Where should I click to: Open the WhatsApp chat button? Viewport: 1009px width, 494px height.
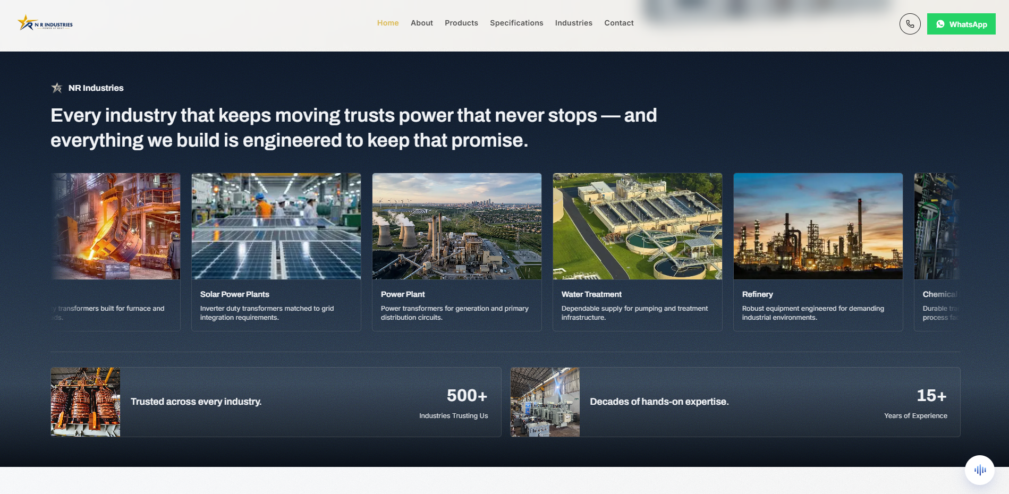point(961,24)
